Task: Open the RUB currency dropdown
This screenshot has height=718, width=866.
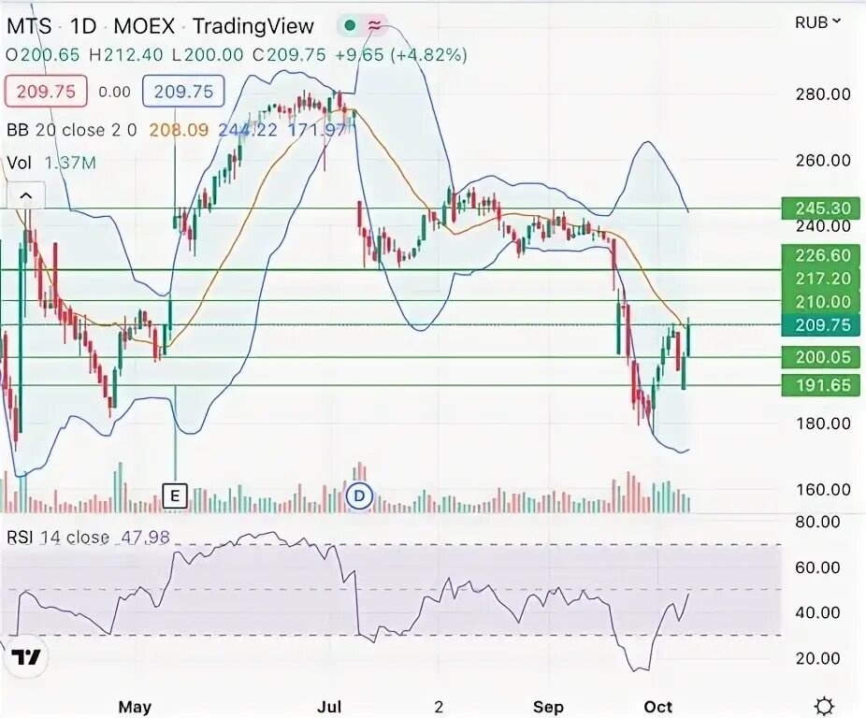Action: coord(818,22)
